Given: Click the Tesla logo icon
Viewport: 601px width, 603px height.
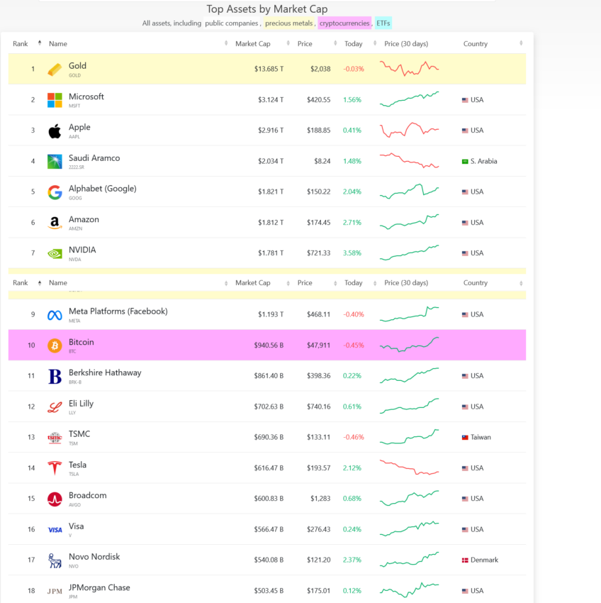Looking at the screenshot, I should click(55, 468).
